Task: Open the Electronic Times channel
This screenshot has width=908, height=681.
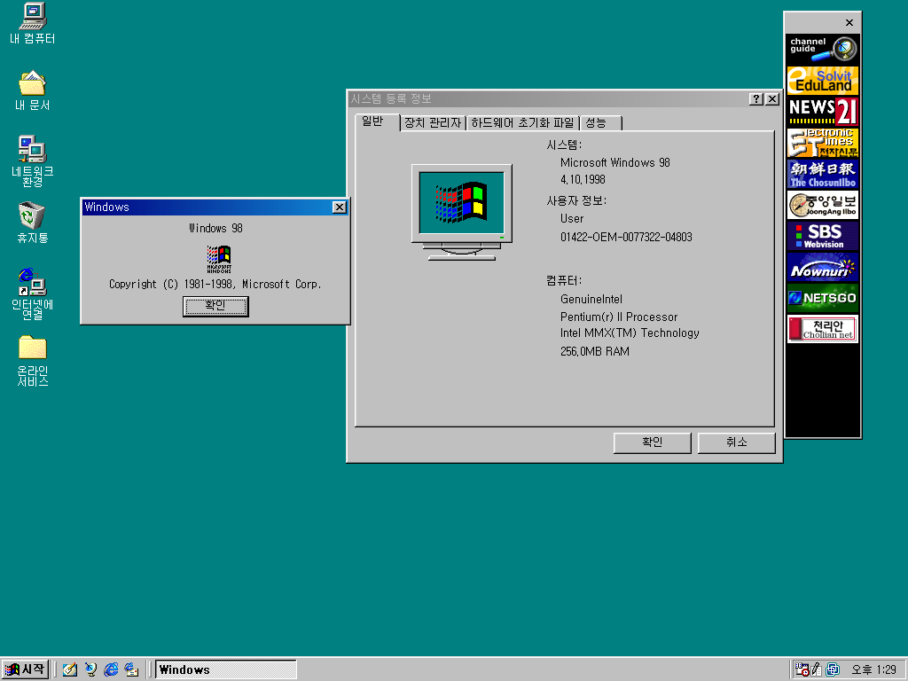Action: click(822, 143)
